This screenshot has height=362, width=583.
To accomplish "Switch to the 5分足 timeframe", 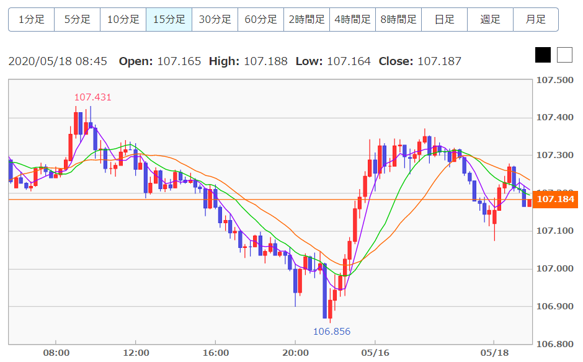I will [x=77, y=19].
